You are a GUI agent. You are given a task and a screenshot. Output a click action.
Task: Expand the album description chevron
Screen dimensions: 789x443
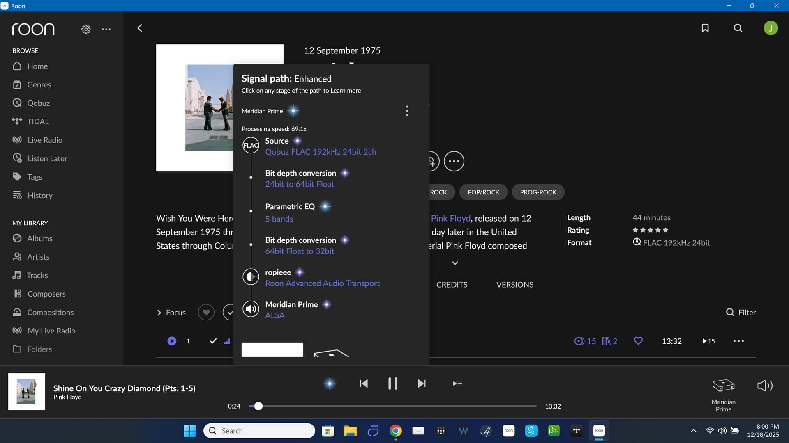pos(455,263)
